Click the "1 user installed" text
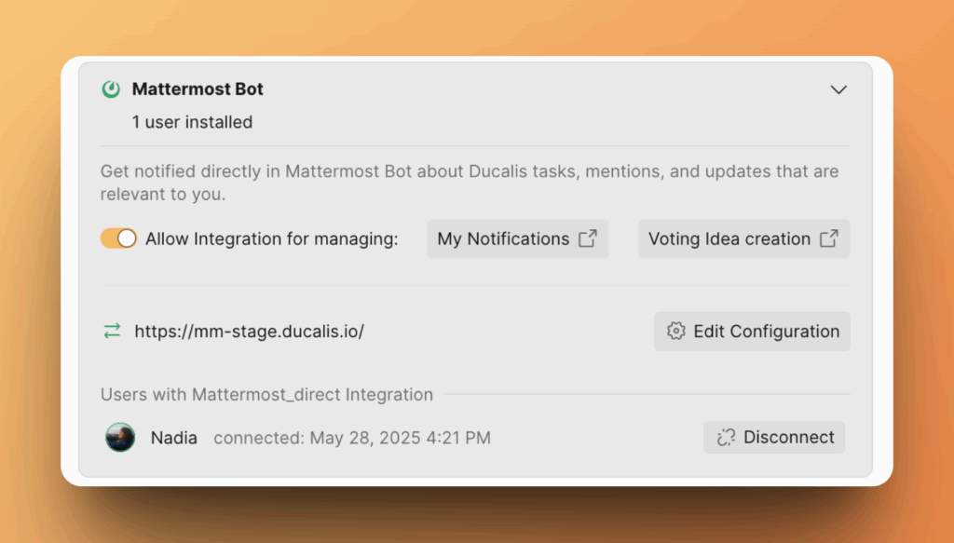 tap(192, 122)
